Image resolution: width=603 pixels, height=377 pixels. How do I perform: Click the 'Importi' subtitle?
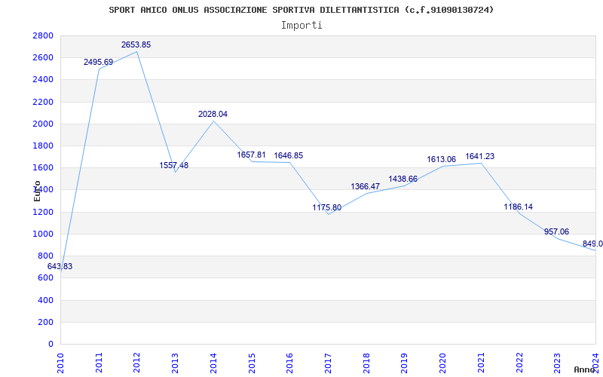click(301, 26)
